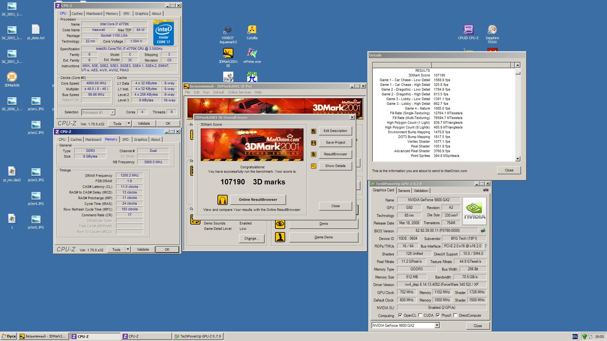Click EN language indicator in tray
This screenshot has height=341, width=607.
(574, 337)
